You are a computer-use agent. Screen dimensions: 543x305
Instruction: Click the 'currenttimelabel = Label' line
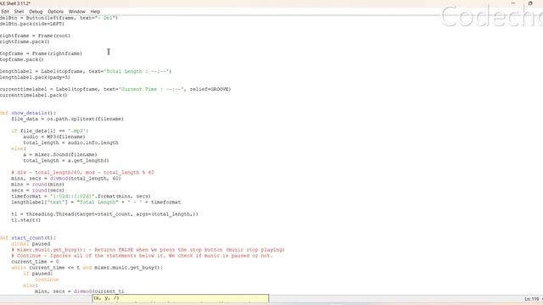click(115, 89)
